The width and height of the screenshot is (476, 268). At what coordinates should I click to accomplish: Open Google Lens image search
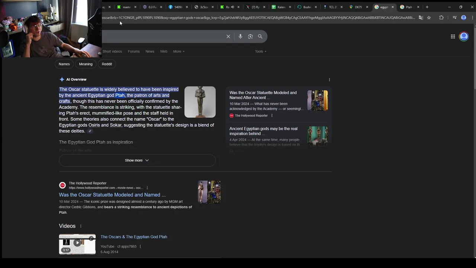[250, 36]
